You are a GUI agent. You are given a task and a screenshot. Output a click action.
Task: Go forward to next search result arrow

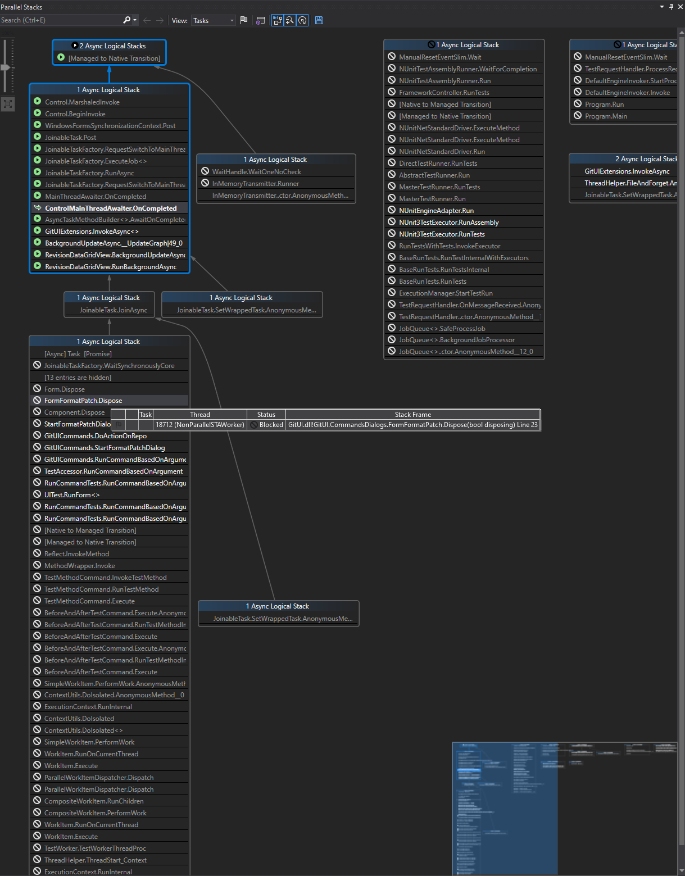tap(160, 20)
